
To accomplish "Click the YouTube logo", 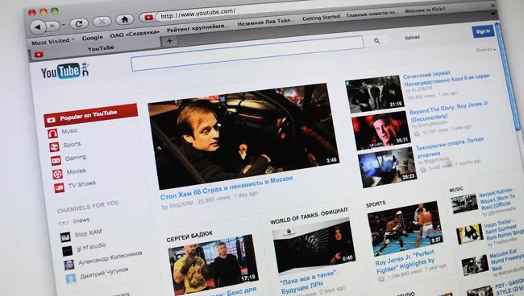I will pyautogui.click(x=64, y=70).
